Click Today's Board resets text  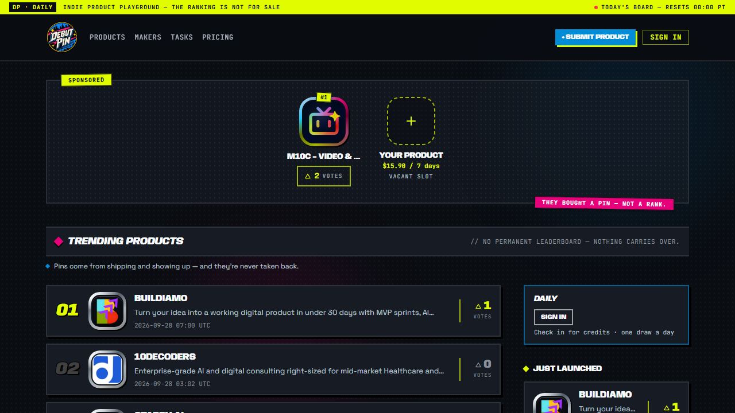(663, 7)
